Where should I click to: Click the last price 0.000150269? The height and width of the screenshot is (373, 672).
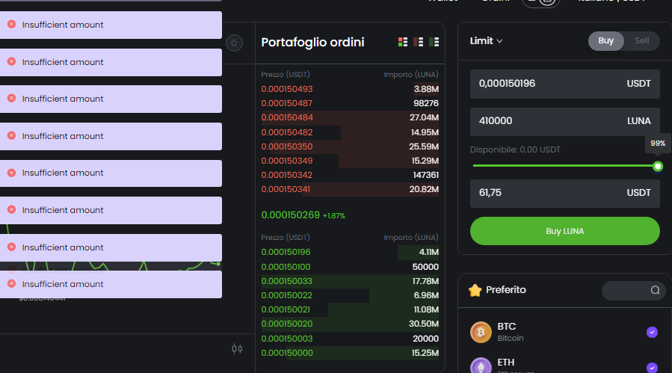(x=290, y=215)
